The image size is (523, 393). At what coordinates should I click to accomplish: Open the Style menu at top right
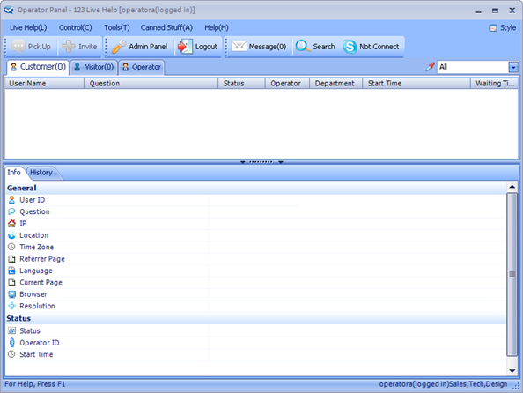(503, 27)
